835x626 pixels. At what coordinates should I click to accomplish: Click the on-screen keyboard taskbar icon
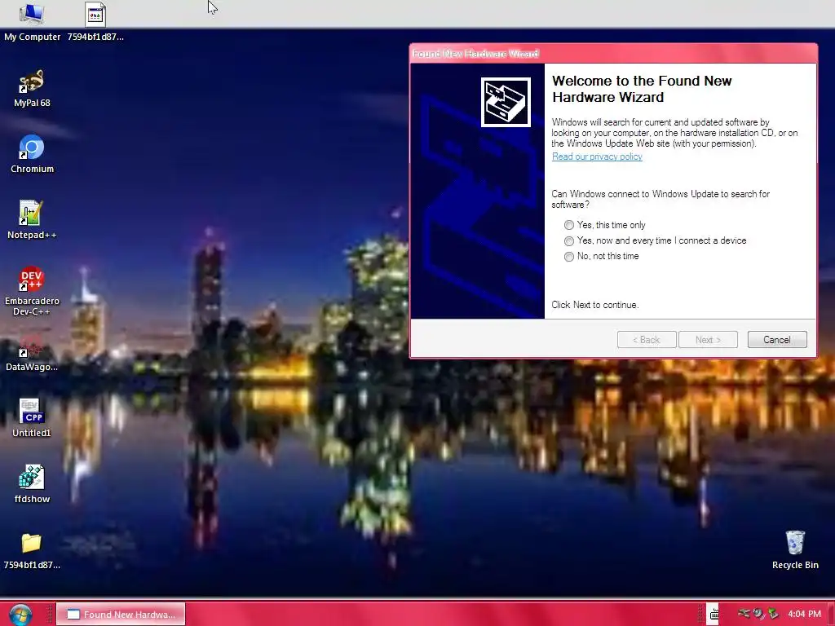coord(714,615)
